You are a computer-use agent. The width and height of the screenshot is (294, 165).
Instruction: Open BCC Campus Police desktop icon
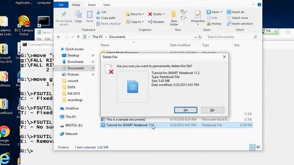[x=24, y=26]
